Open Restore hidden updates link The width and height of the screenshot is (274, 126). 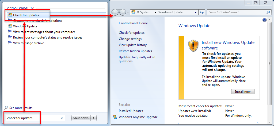tap(135, 51)
